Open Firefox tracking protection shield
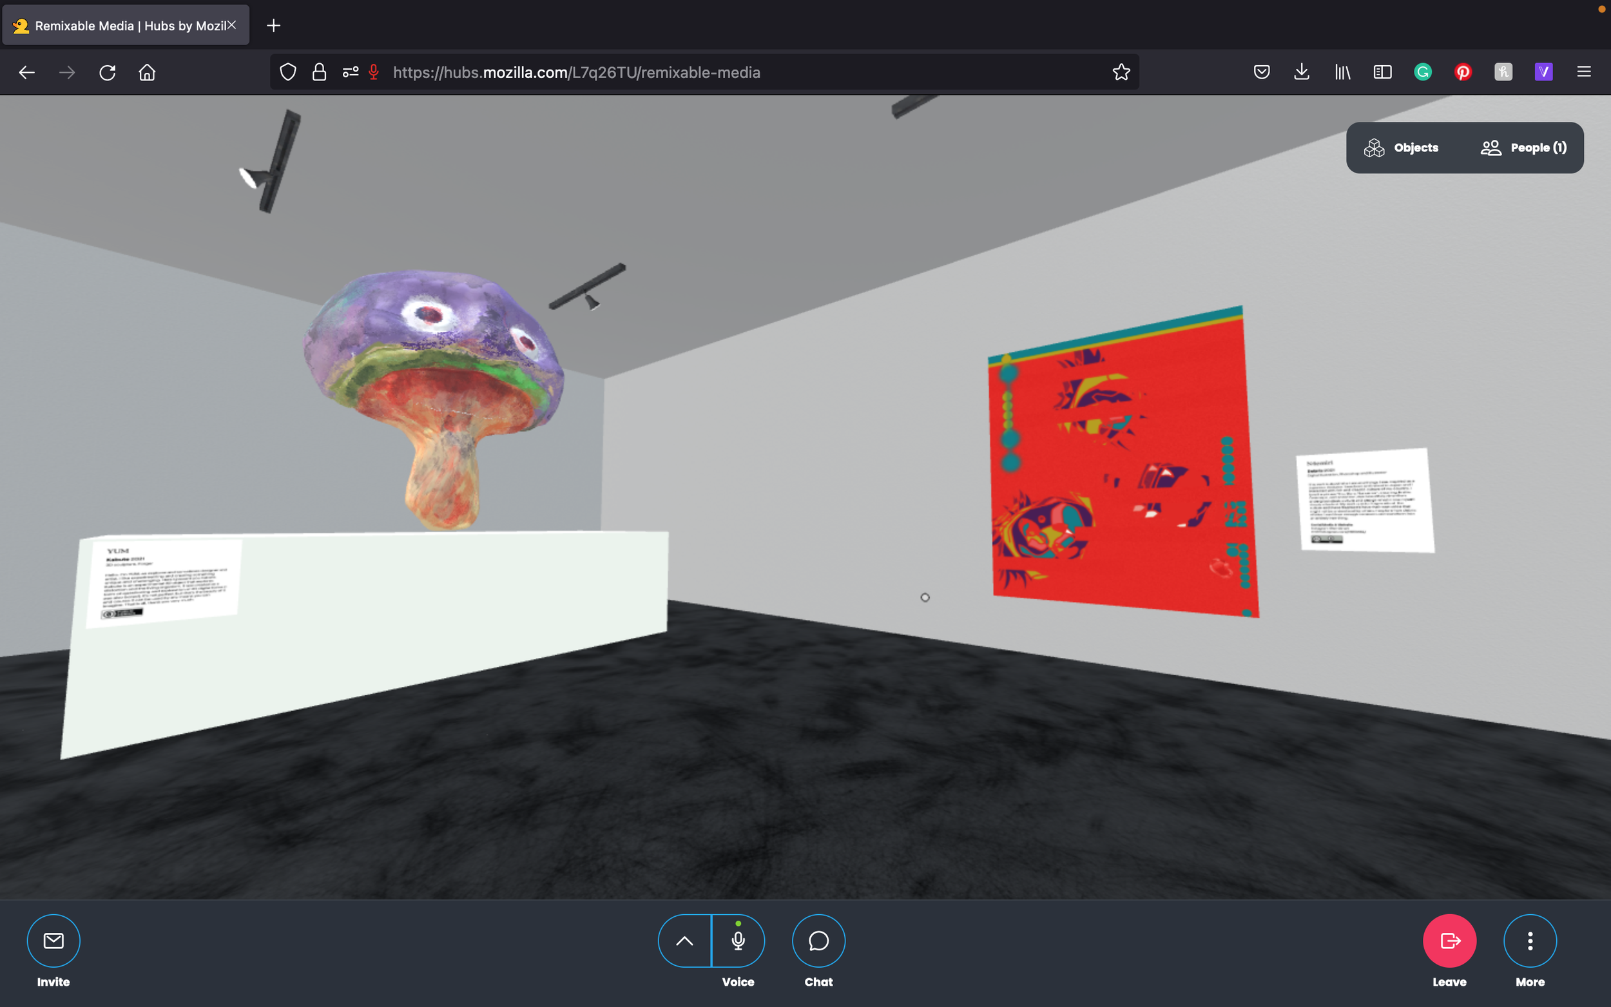1611x1007 pixels. pos(287,72)
